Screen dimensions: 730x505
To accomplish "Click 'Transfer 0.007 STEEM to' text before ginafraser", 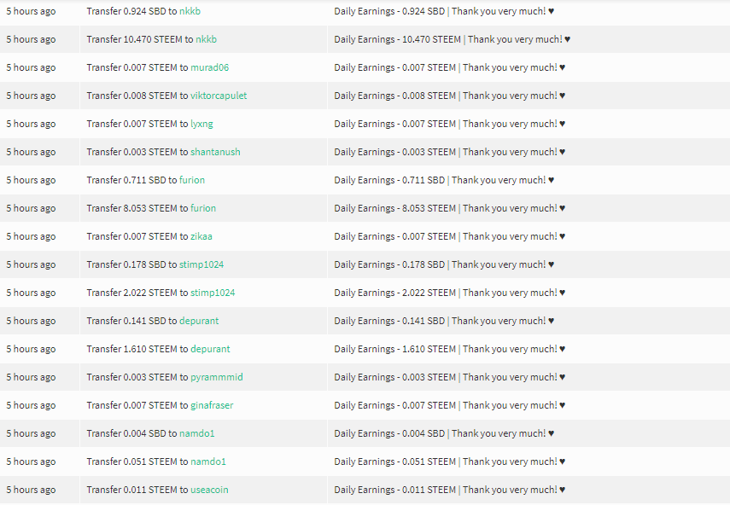I will [x=137, y=405].
